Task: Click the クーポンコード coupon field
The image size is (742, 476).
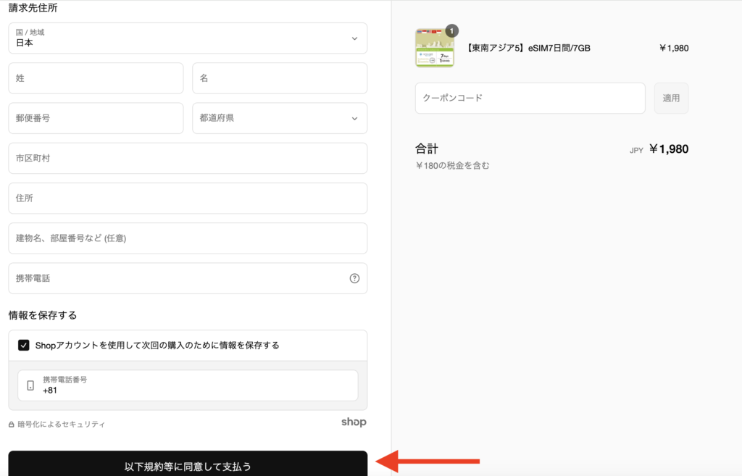Action: coord(530,98)
